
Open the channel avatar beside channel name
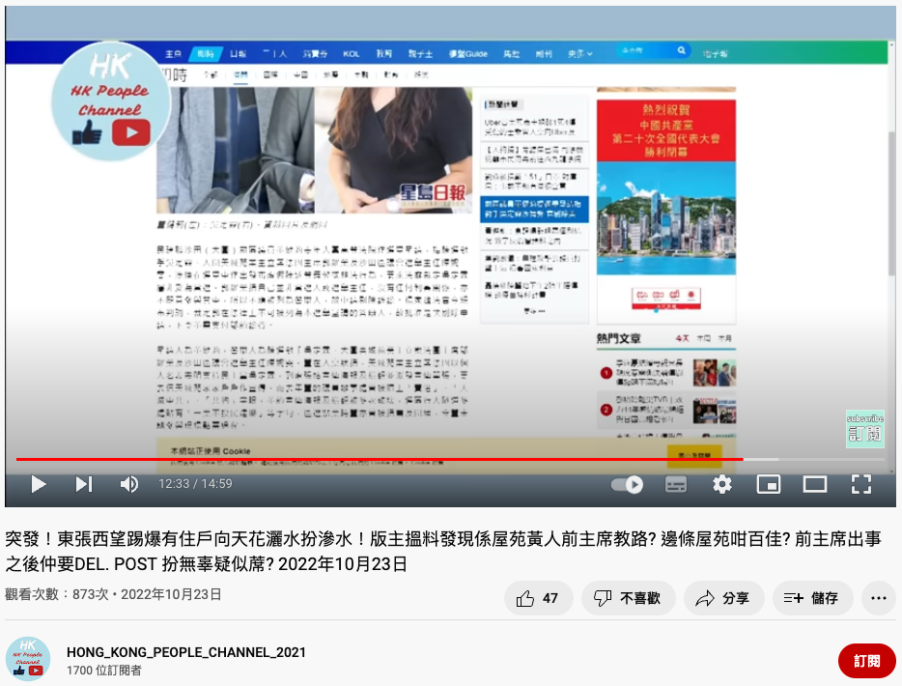coord(28,659)
